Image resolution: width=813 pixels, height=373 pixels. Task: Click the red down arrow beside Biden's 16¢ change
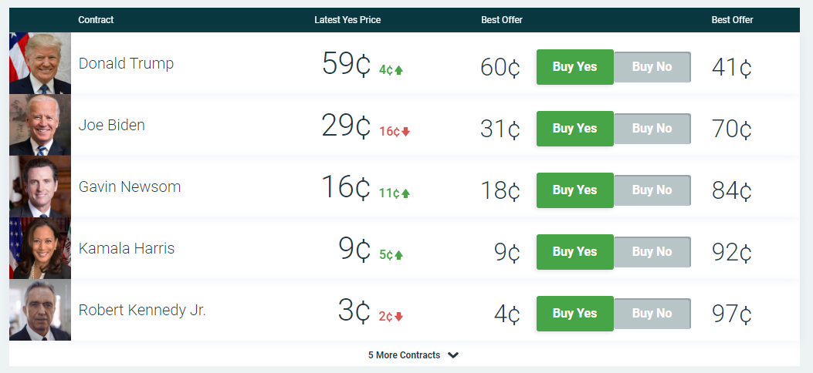click(x=405, y=132)
